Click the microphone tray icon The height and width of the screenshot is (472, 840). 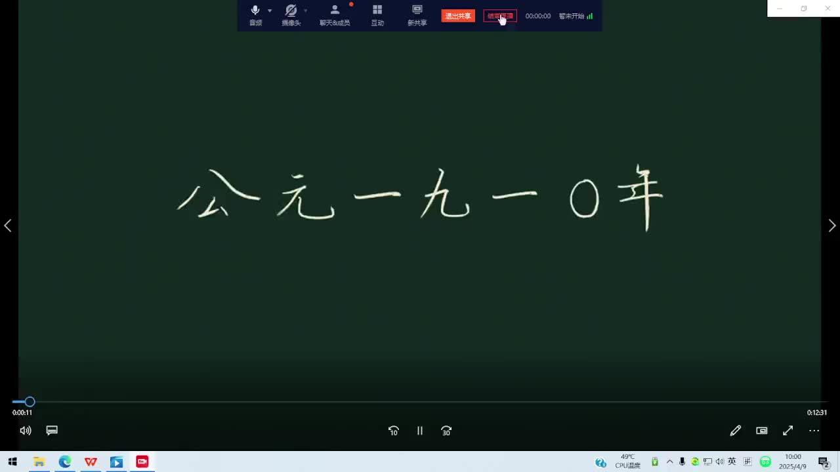pos(682,462)
